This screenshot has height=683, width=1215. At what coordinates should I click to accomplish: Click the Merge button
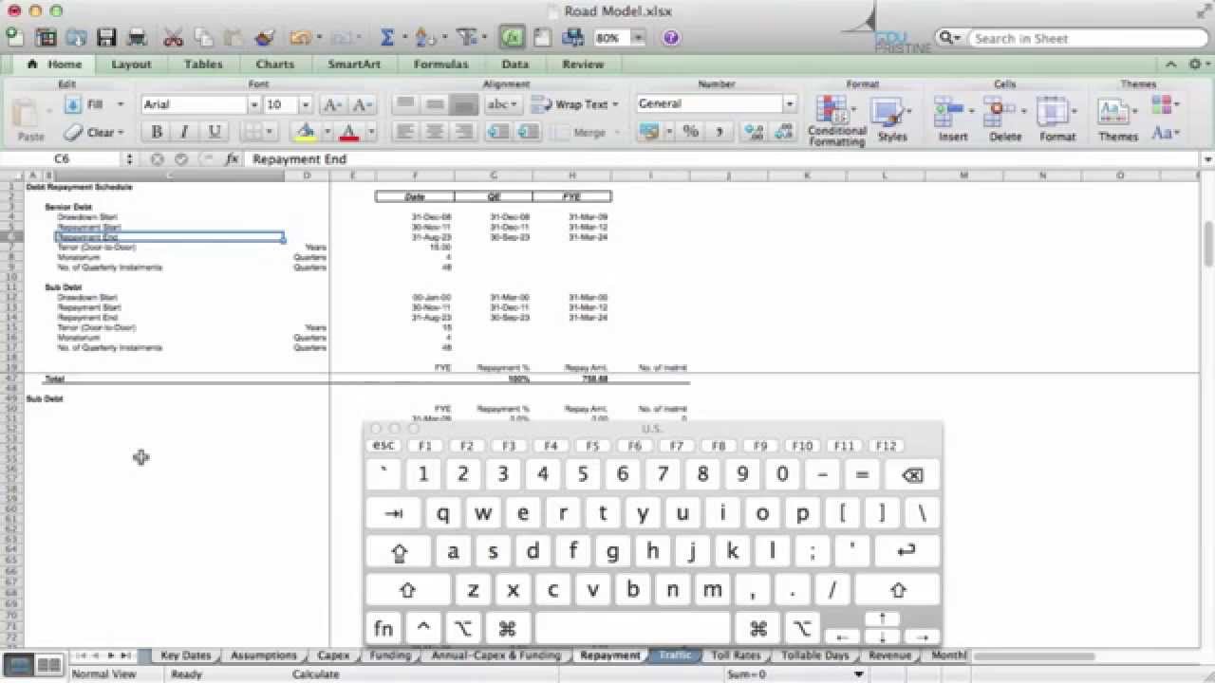[x=589, y=132]
